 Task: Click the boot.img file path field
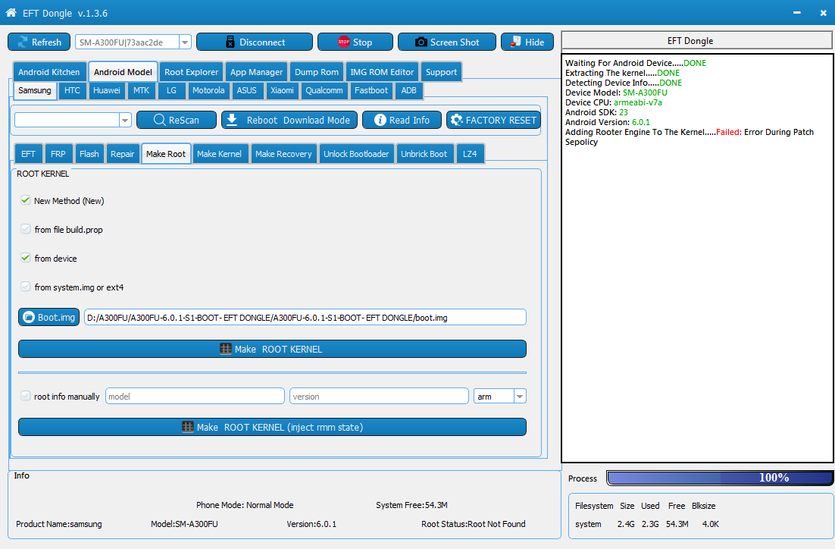(x=305, y=317)
